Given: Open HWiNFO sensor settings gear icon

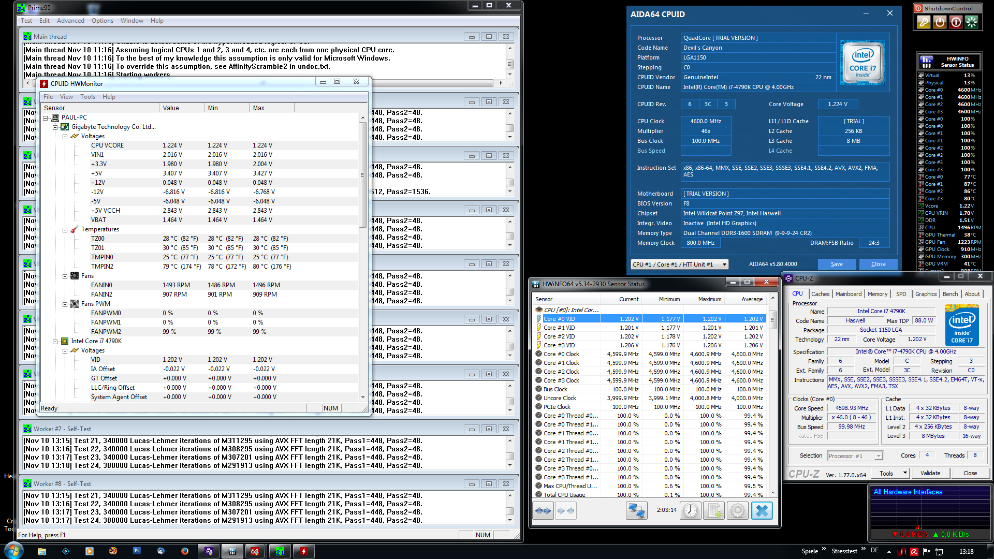Looking at the screenshot, I should click(x=738, y=511).
